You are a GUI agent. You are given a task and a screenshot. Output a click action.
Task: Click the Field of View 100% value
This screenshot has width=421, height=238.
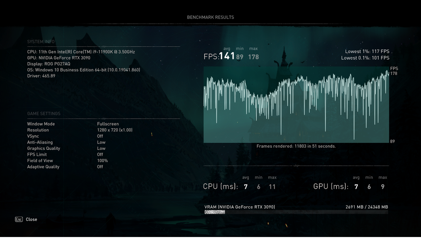click(102, 161)
